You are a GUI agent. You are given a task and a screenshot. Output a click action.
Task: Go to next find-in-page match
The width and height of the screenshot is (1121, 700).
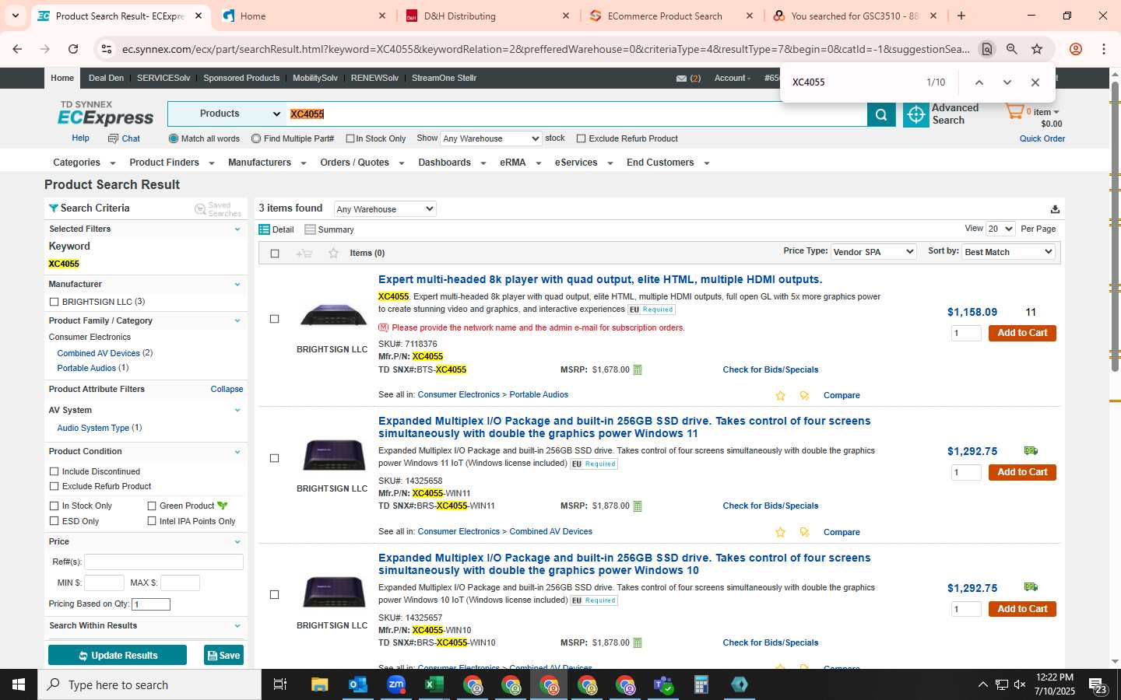tap(1007, 82)
